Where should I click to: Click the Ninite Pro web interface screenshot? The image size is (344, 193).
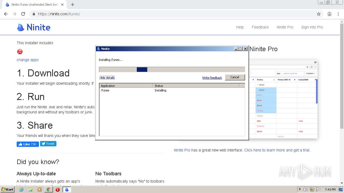tap(283, 99)
